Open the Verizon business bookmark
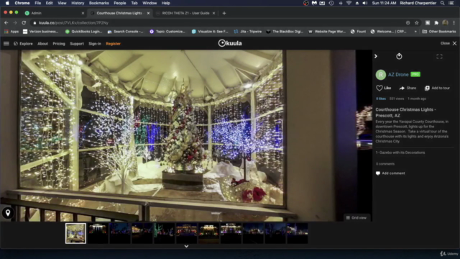The image size is (460, 259). coord(40,32)
